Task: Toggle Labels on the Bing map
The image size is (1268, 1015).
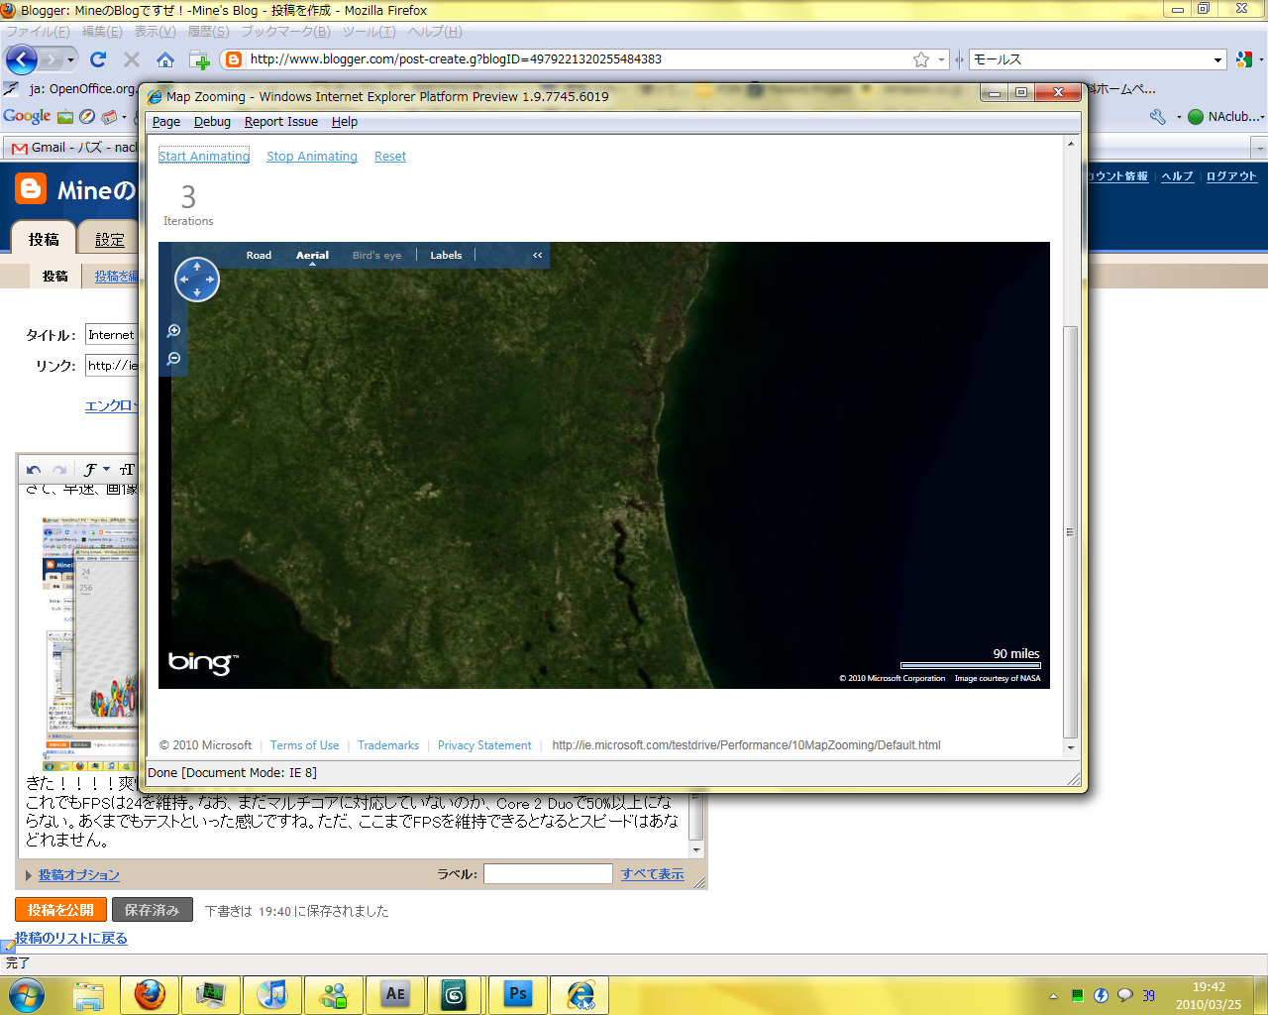Action: (446, 255)
